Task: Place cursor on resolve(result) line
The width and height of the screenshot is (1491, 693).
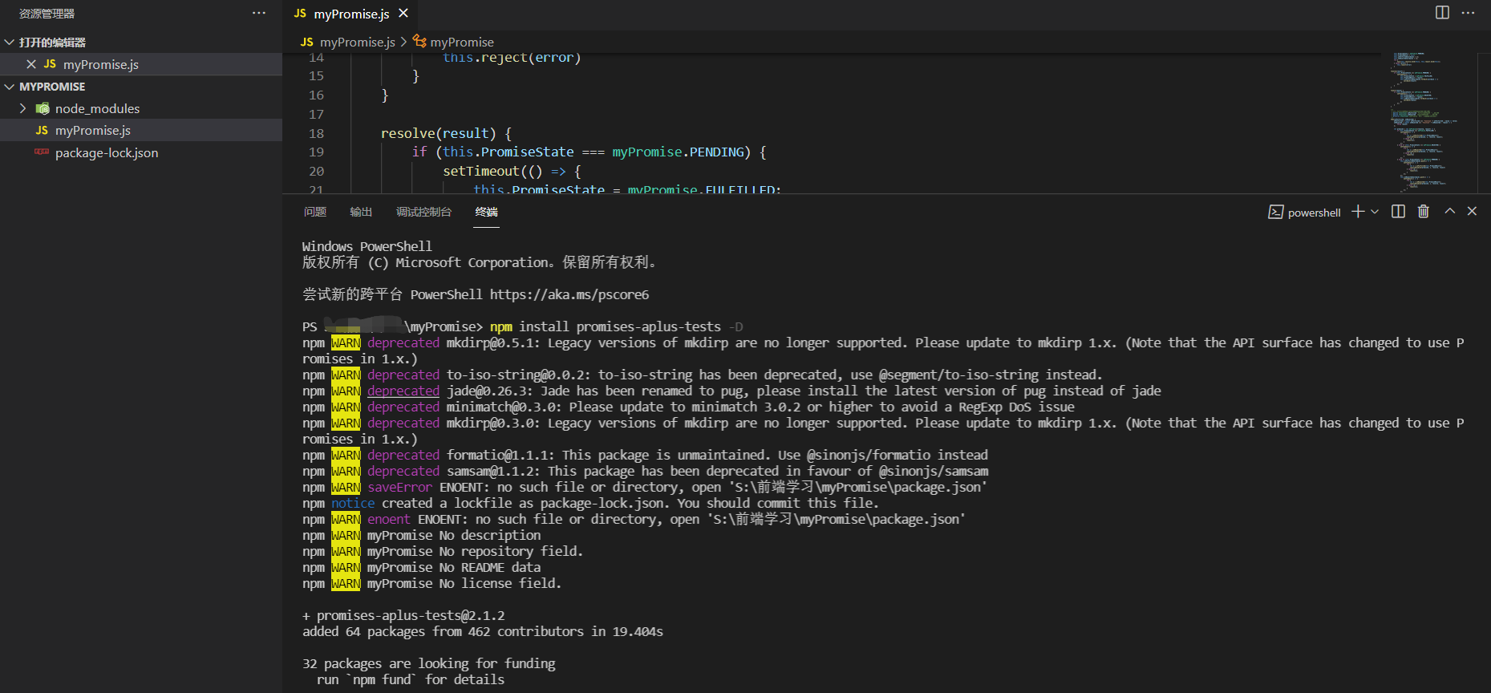Action: click(x=446, y=133)
